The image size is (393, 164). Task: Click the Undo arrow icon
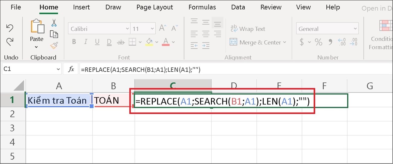(10, 28)
